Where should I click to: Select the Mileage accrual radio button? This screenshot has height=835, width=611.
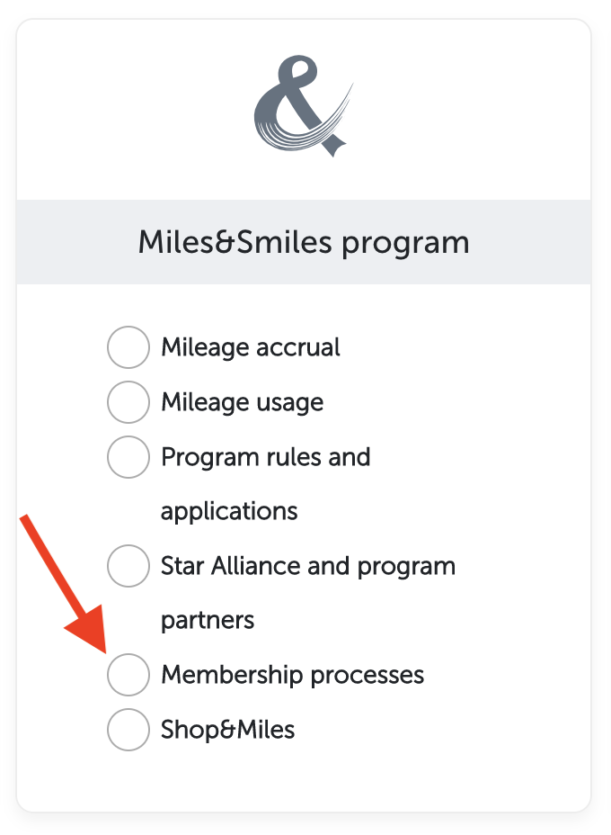coord(128,347)
